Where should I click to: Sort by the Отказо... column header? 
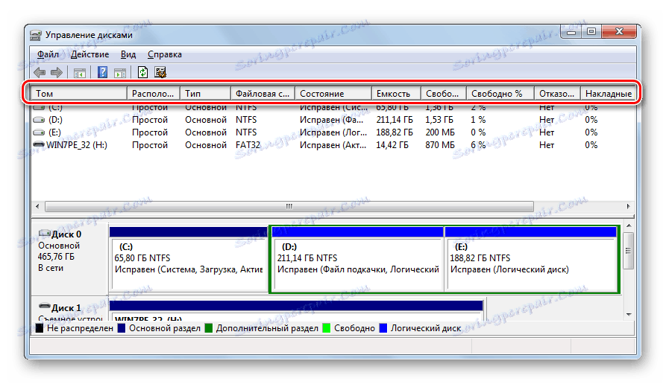click(x=557, y=94)
